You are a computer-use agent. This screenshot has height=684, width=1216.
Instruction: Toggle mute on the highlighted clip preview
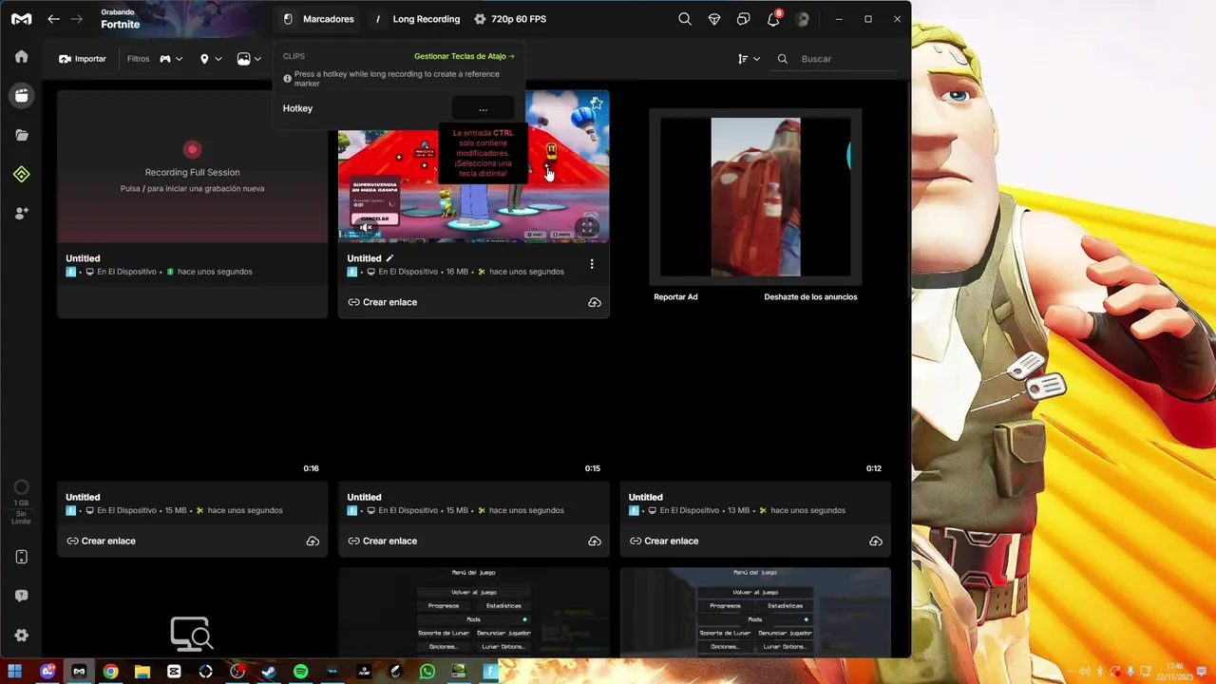(365, 227)
